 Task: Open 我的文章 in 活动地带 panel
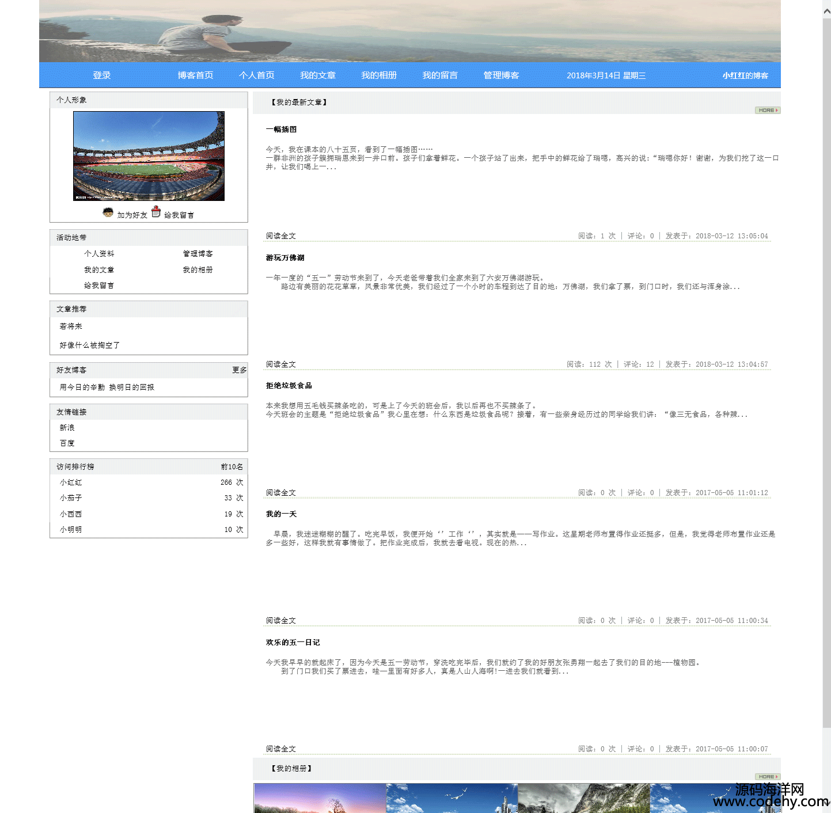click(99, 270)
